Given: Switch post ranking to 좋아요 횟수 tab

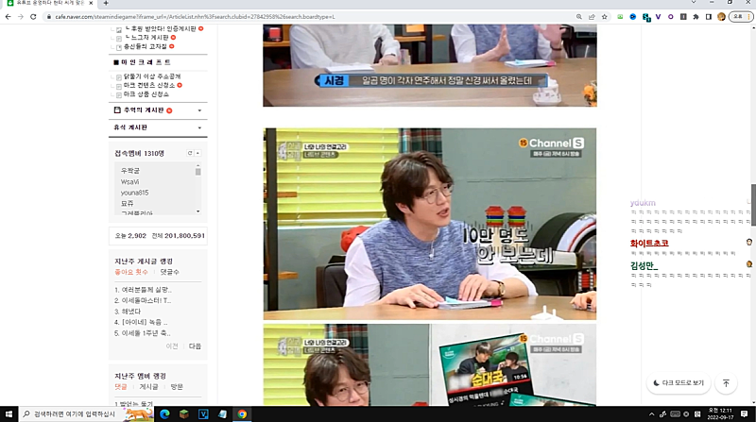Looking at the screenshot, I should (131, 272).
